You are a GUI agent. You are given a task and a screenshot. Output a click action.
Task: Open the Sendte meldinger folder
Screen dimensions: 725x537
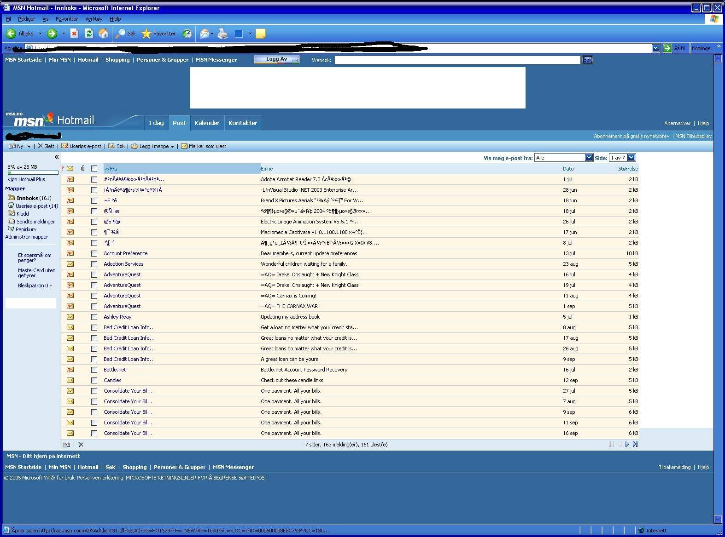tap(36, 222)
